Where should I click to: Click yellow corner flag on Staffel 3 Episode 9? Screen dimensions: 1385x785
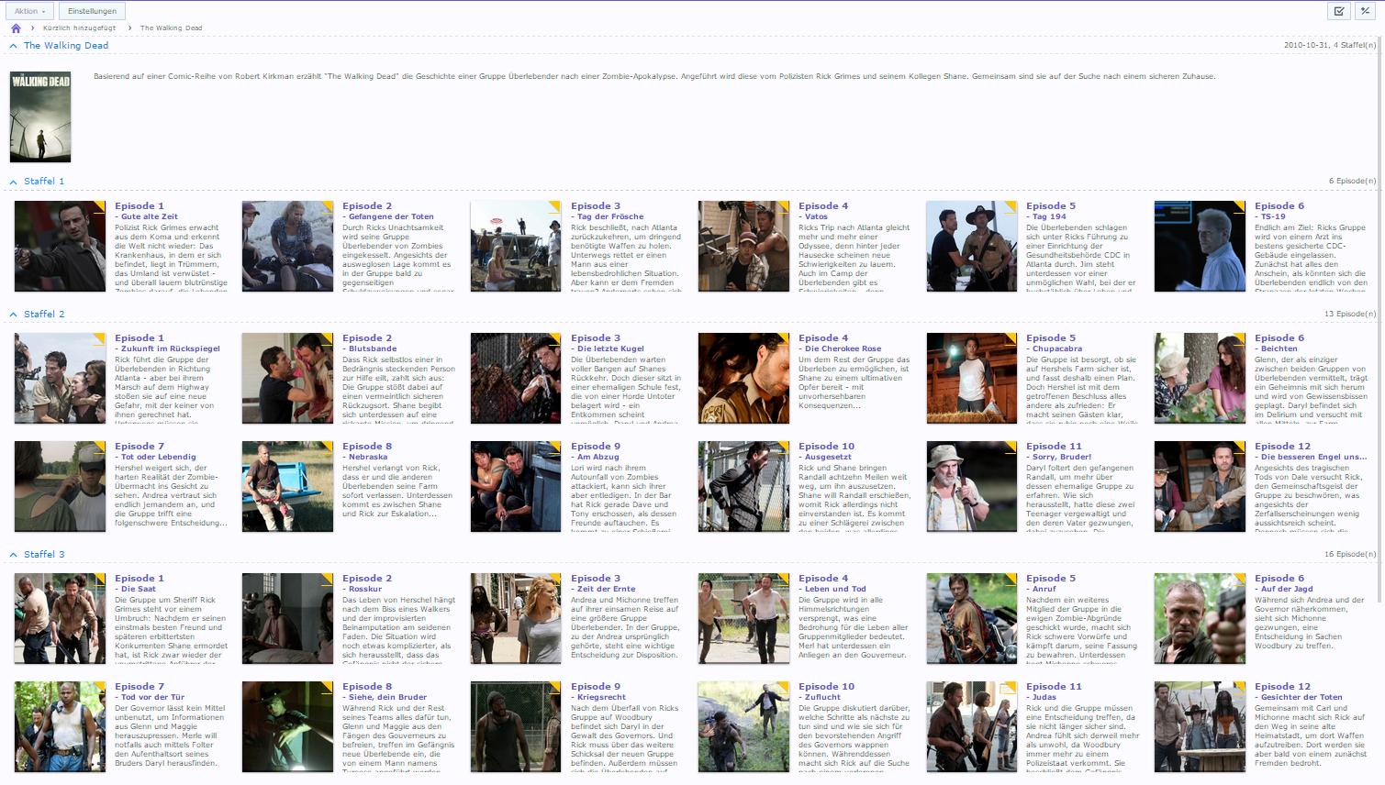[x=555, y=686]
